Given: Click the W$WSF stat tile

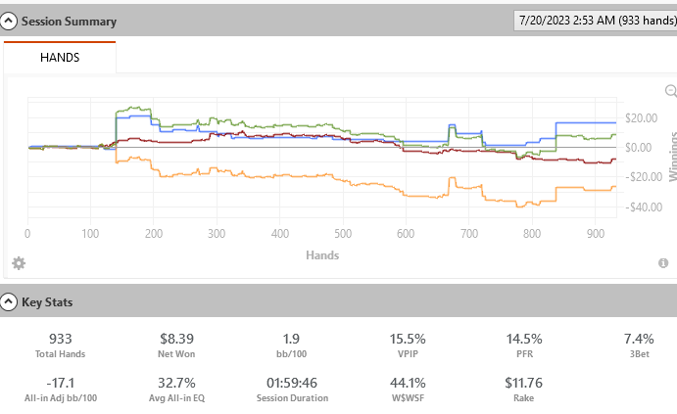Looking at the screenshot, I should (x=420, y=389).
